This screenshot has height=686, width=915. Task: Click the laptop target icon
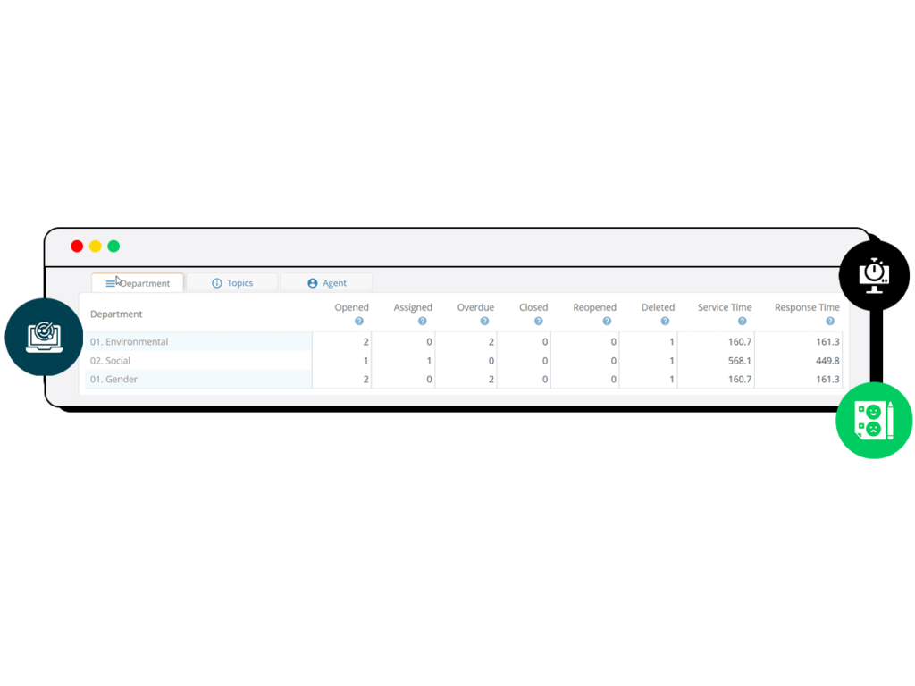pos(44,337)
